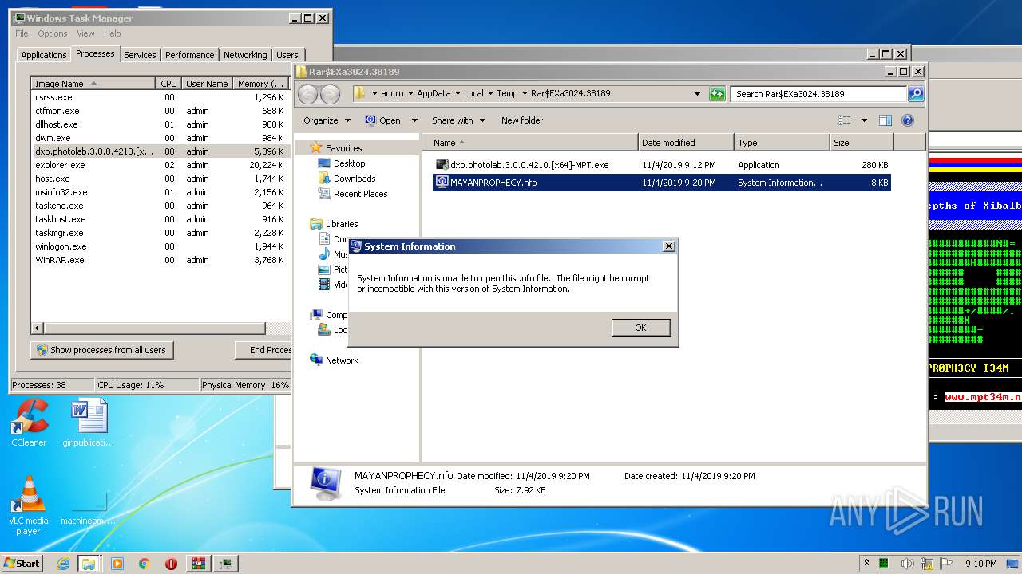Screen dimensions: 1022x574
Task: Change the Explorer view layout icon
Action: point(845,120)
